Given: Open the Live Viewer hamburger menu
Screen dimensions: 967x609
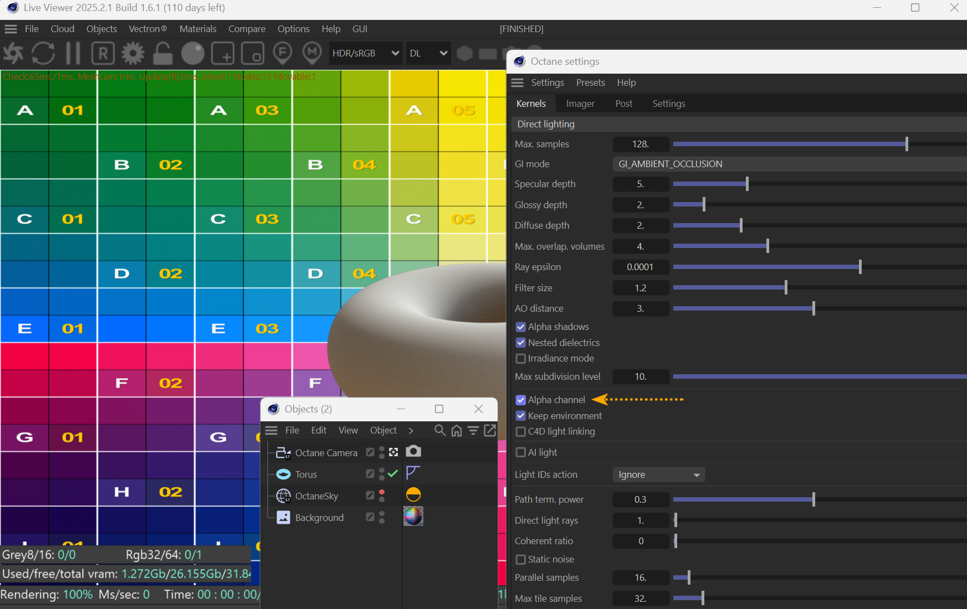Looking at the screenshot, I should [11, 29].
